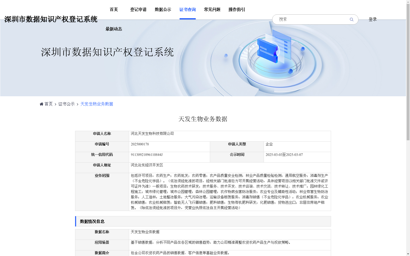Click the 登录 login link
This screenshot has width=410, height=256.
(373, 19)
